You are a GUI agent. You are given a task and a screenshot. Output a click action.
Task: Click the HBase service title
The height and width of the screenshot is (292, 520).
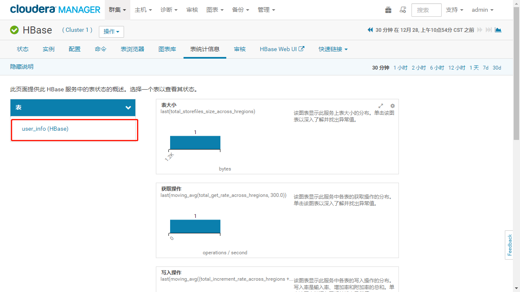pyautogui.click(x=37, y=30)
